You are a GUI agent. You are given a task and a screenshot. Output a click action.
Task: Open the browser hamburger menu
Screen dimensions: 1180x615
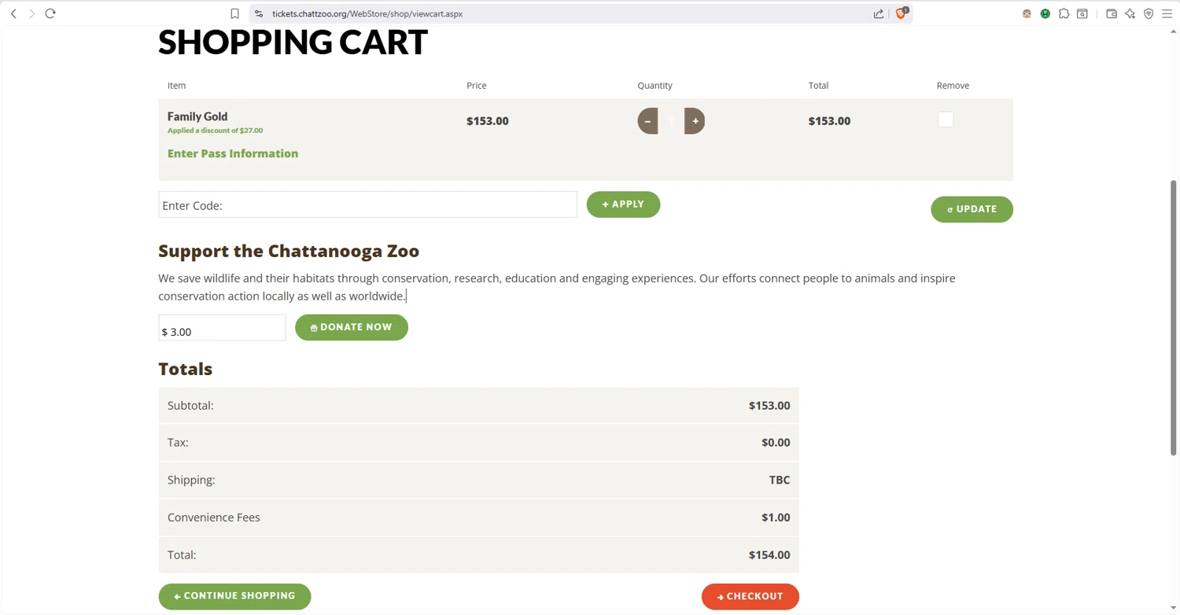coord(1167,13)
